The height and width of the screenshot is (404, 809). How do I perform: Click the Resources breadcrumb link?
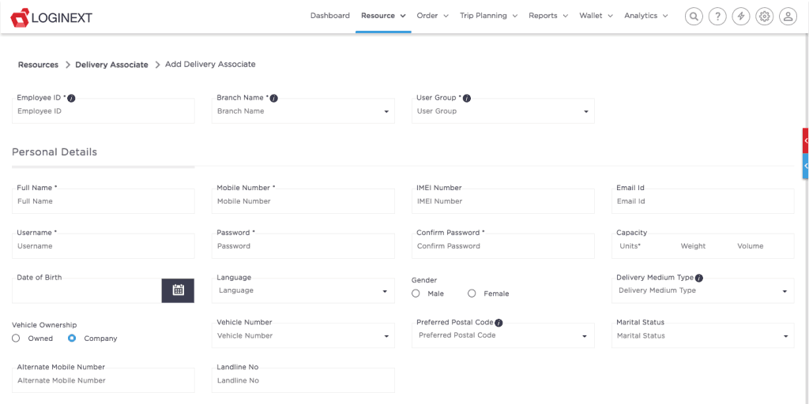point(38,65)
